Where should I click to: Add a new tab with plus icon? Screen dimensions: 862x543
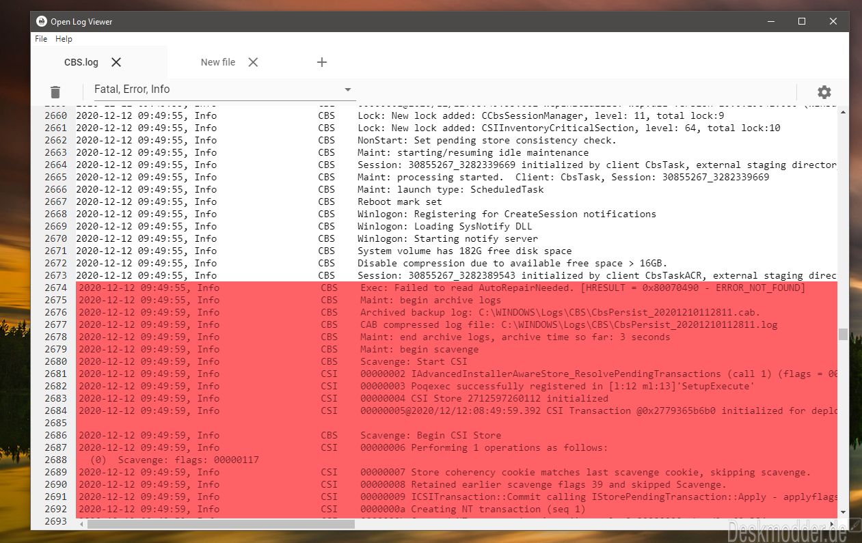(322, 62)
